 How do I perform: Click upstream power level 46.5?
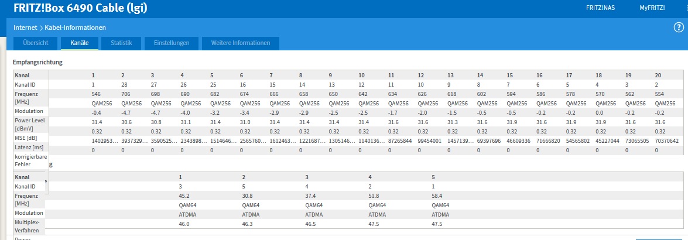tap(311, 224)
